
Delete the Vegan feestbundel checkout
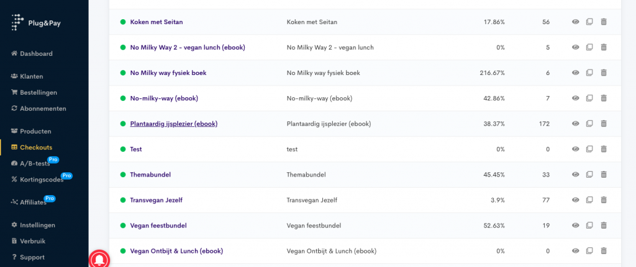603,225
